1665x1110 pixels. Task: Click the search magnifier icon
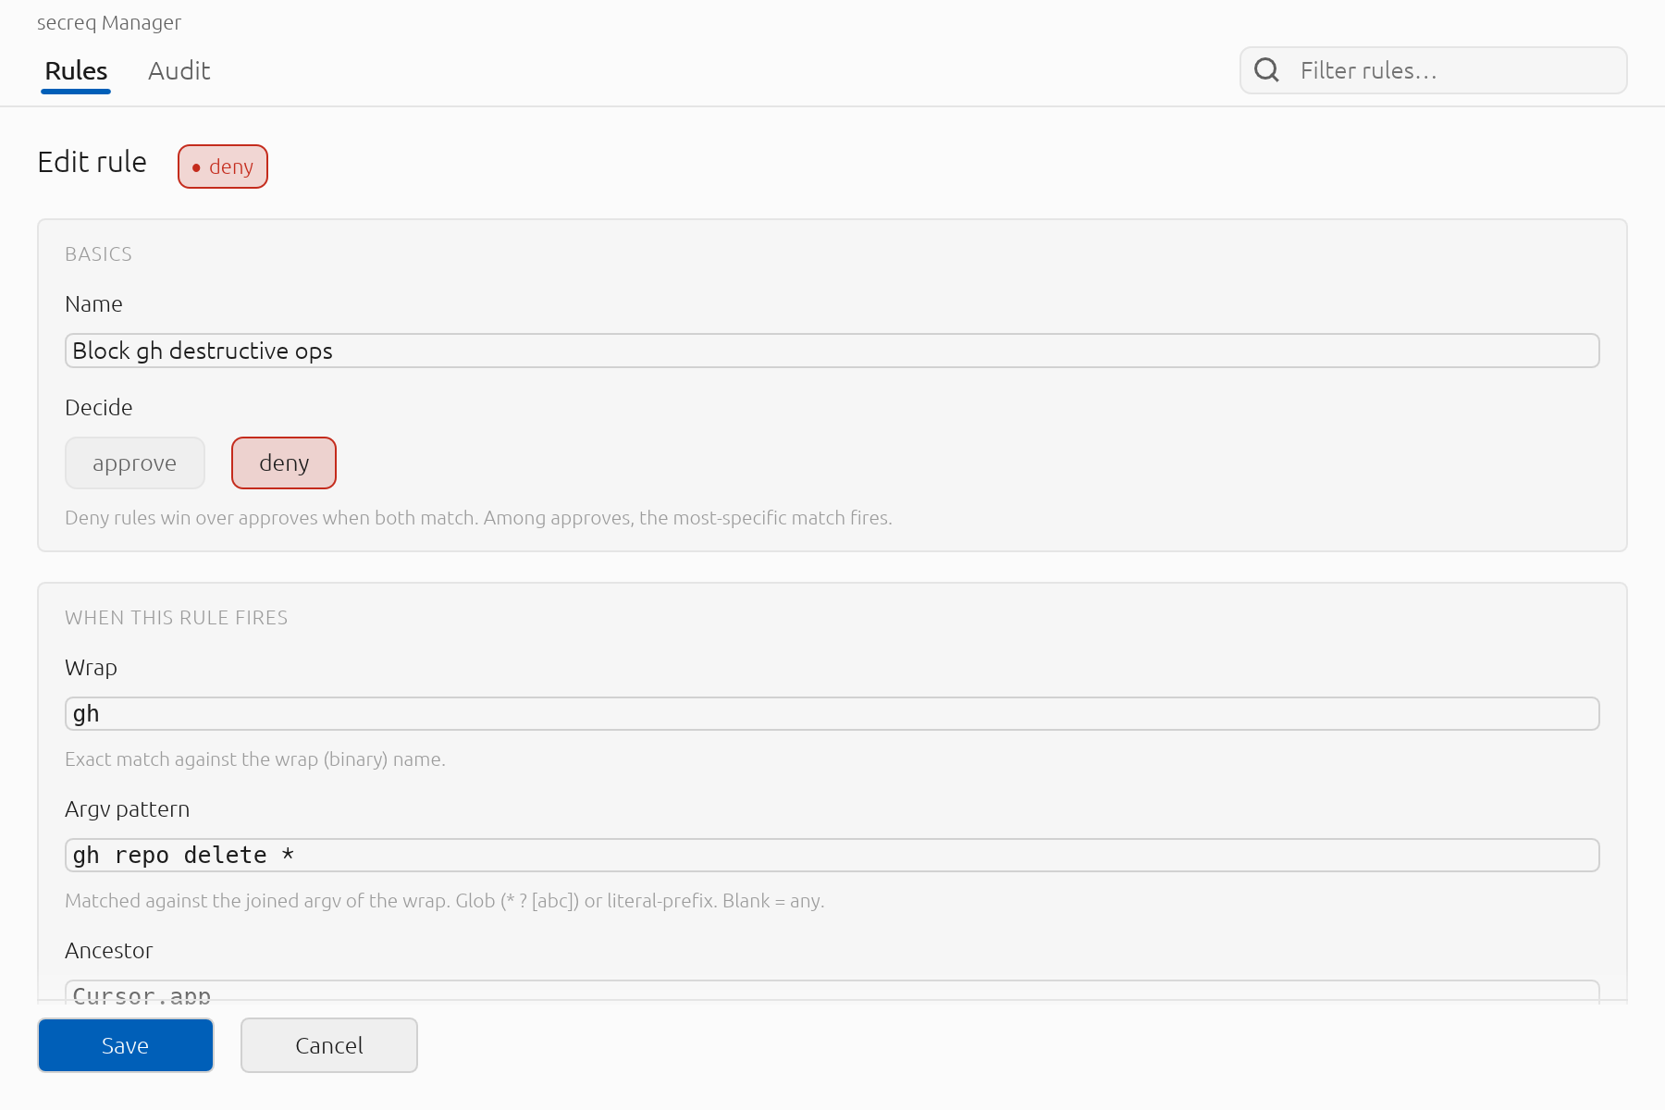tap(1266, 70)
